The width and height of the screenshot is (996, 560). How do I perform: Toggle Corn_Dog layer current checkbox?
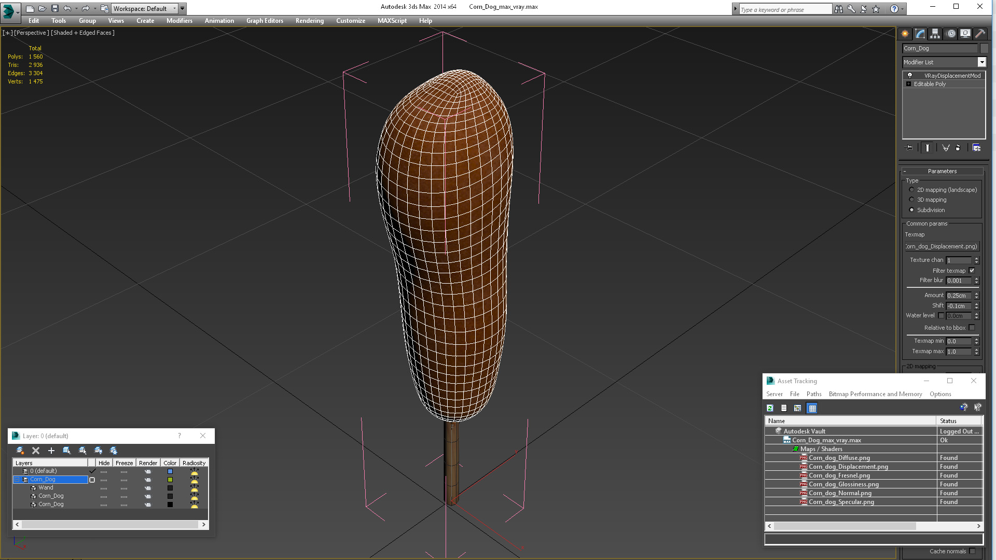click(92, 480)
